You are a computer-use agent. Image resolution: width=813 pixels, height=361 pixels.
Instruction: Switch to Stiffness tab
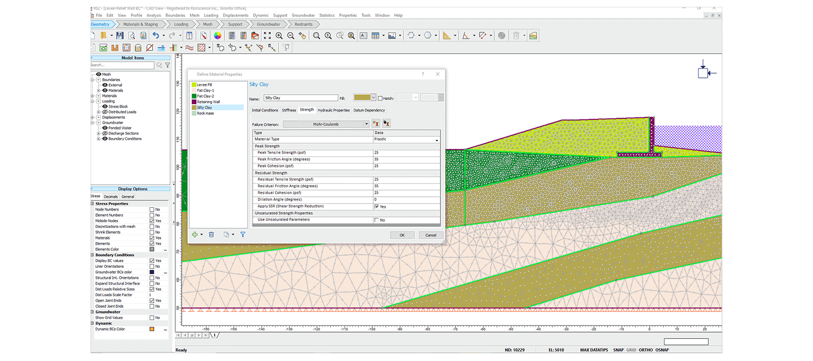[289, 110]
